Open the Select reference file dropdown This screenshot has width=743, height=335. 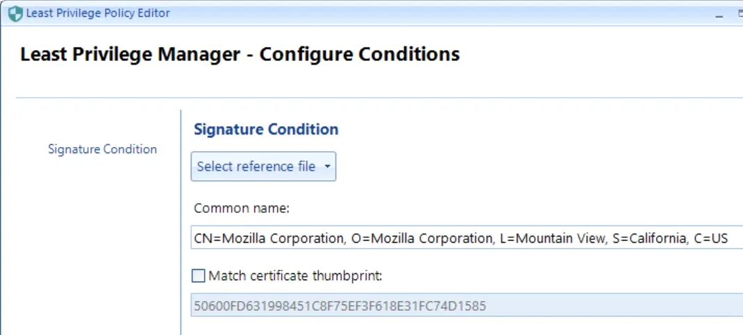[x=256, y=166]
